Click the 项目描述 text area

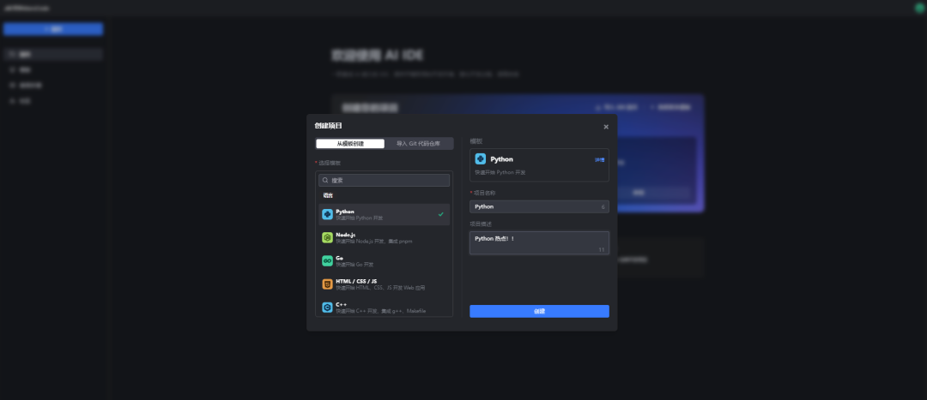coord(539,243)
